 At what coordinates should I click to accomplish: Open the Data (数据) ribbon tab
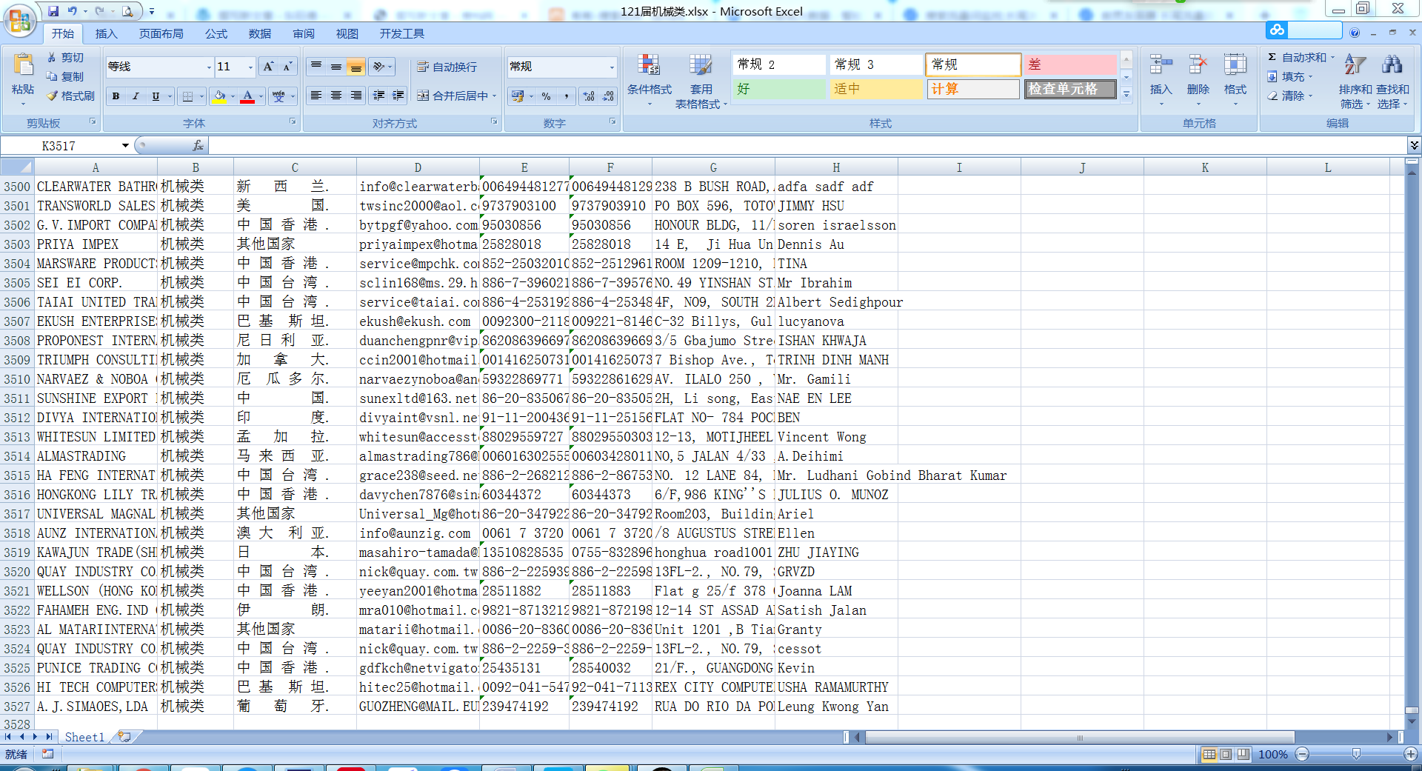259,34
